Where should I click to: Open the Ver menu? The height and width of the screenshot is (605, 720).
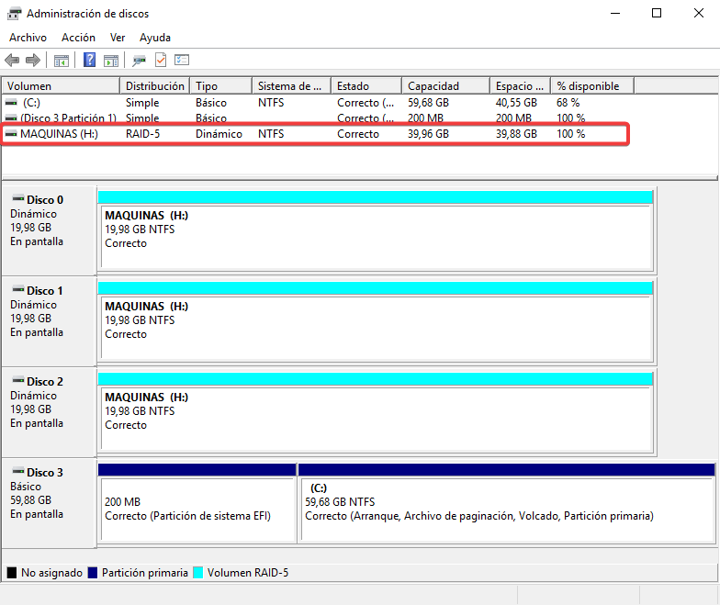click(x=118, y=38)
